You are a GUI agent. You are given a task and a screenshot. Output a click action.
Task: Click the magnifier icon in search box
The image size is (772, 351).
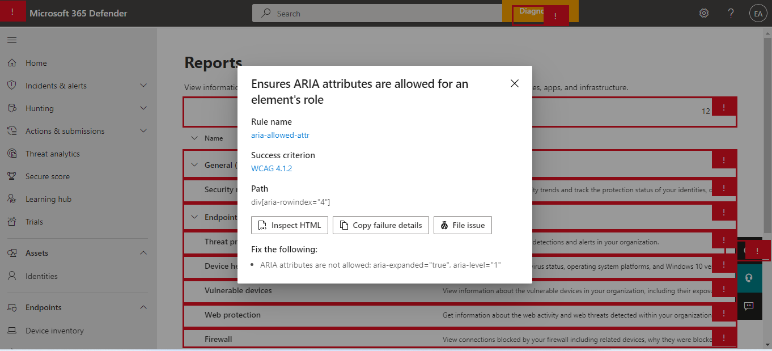click(x=265, y=13)
